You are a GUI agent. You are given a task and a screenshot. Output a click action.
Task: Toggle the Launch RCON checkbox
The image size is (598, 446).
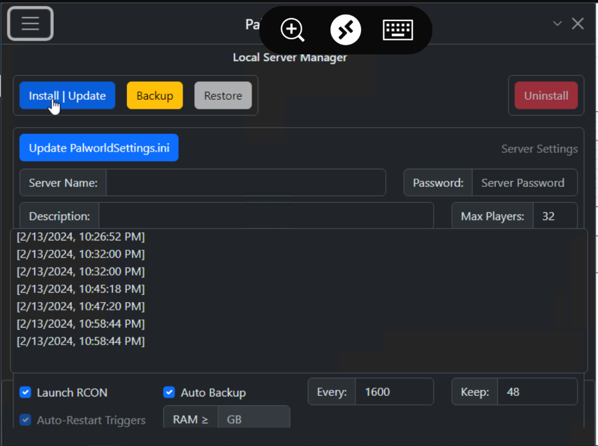[x=25, y=392]
